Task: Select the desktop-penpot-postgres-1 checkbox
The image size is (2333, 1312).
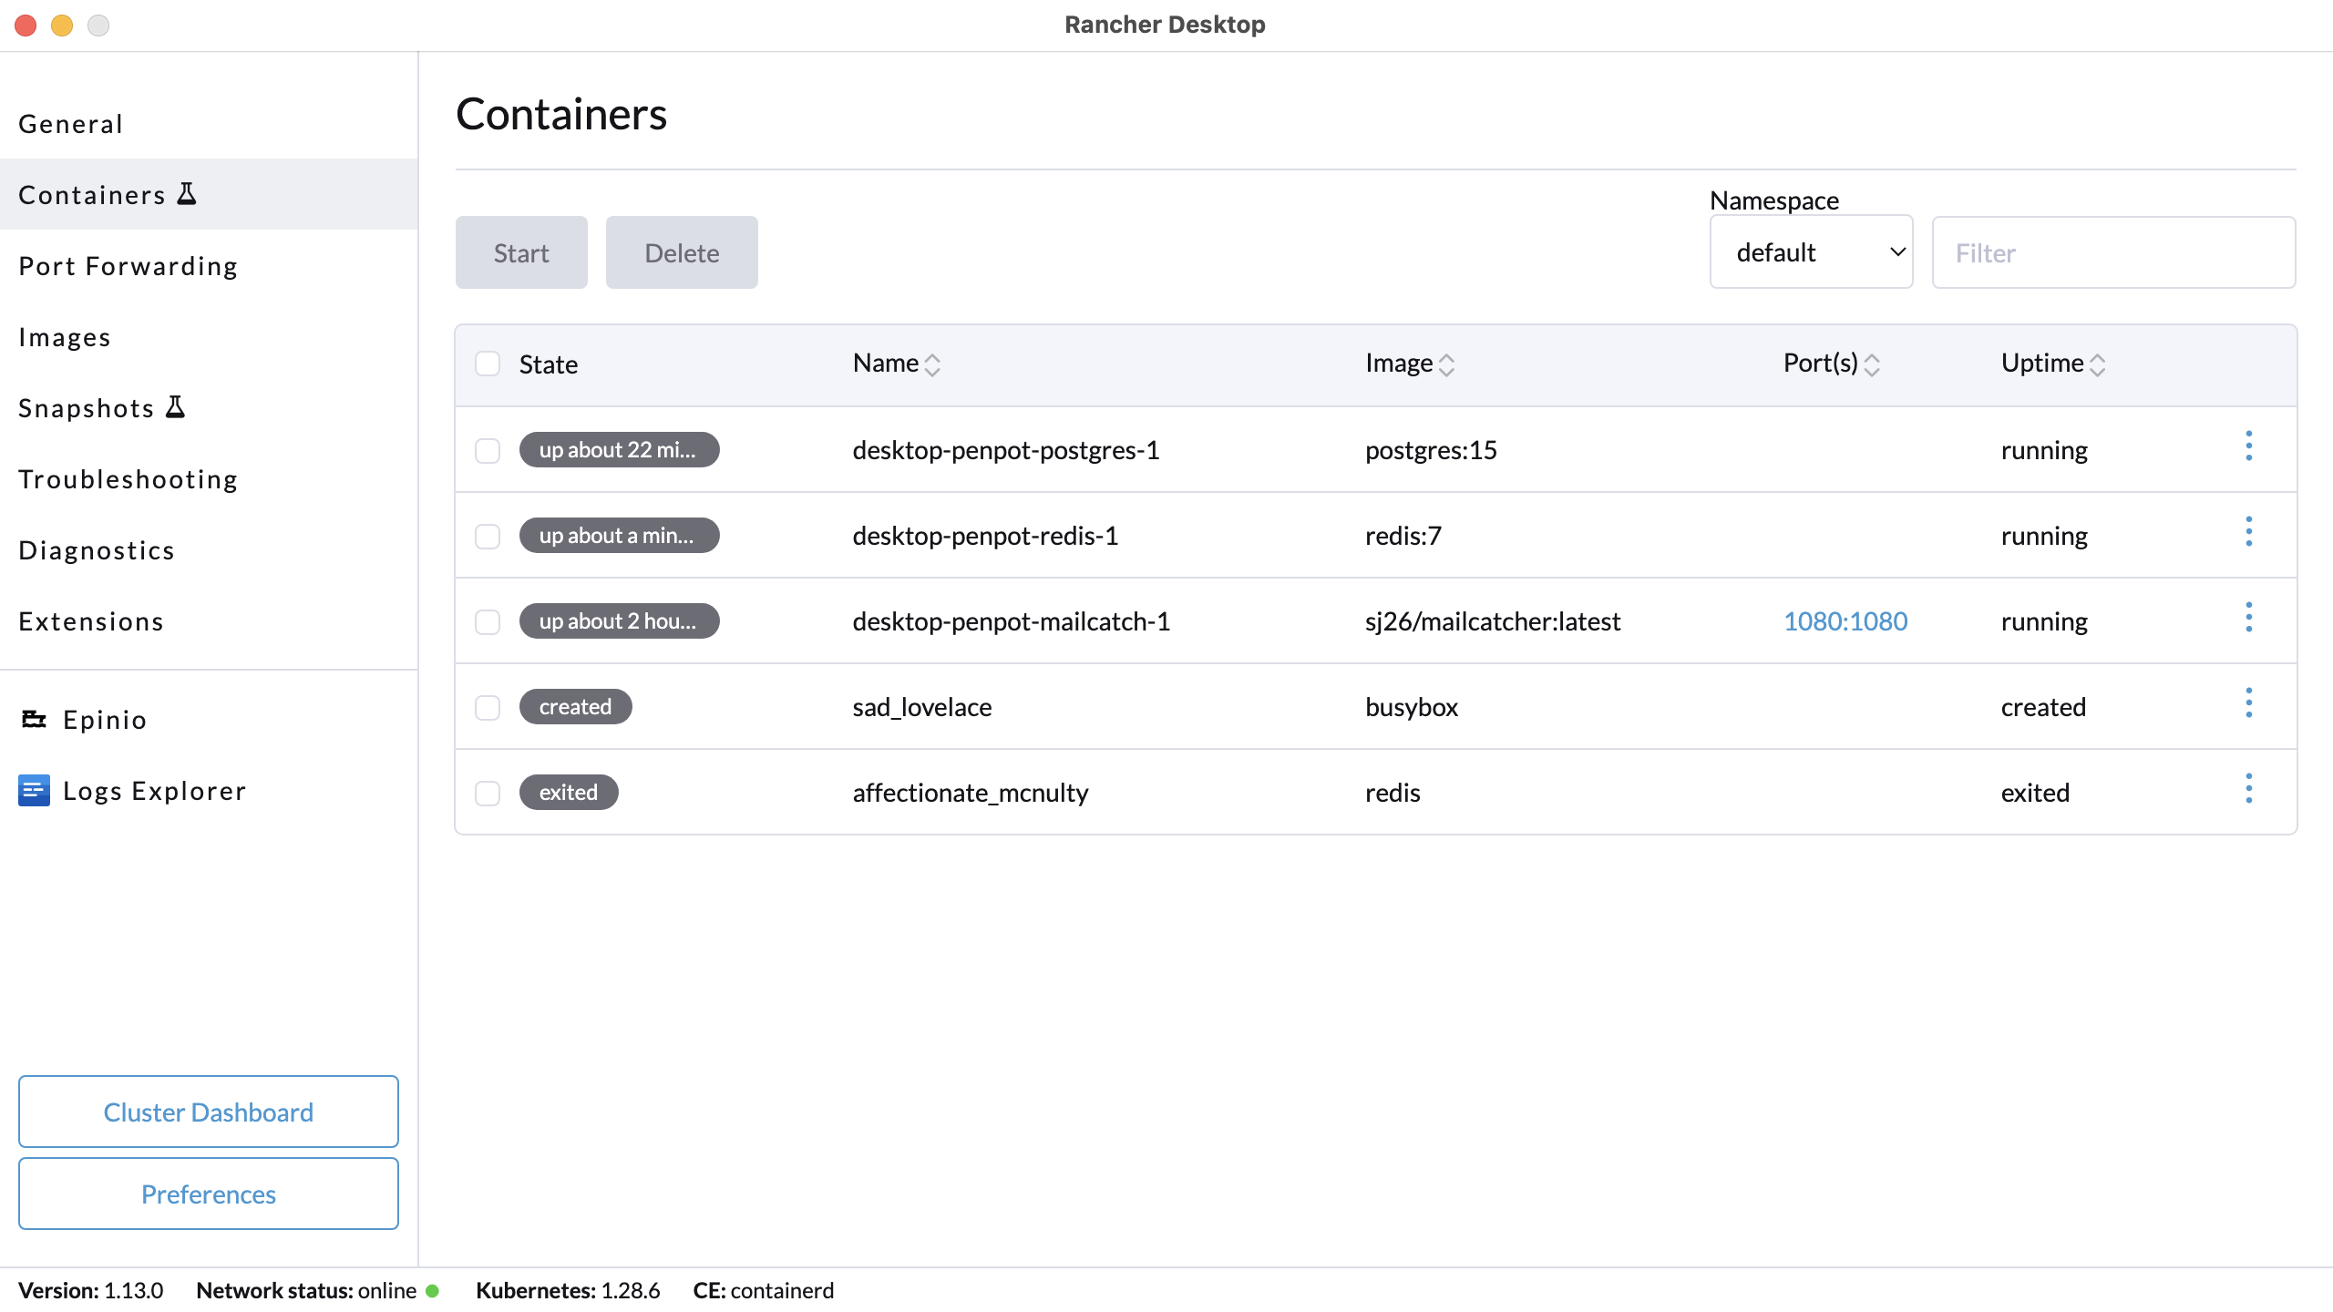Action: [x=488, y=450]
